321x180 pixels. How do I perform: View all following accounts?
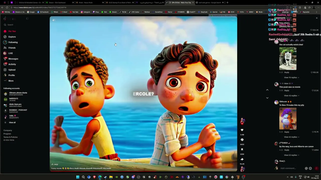10,122
